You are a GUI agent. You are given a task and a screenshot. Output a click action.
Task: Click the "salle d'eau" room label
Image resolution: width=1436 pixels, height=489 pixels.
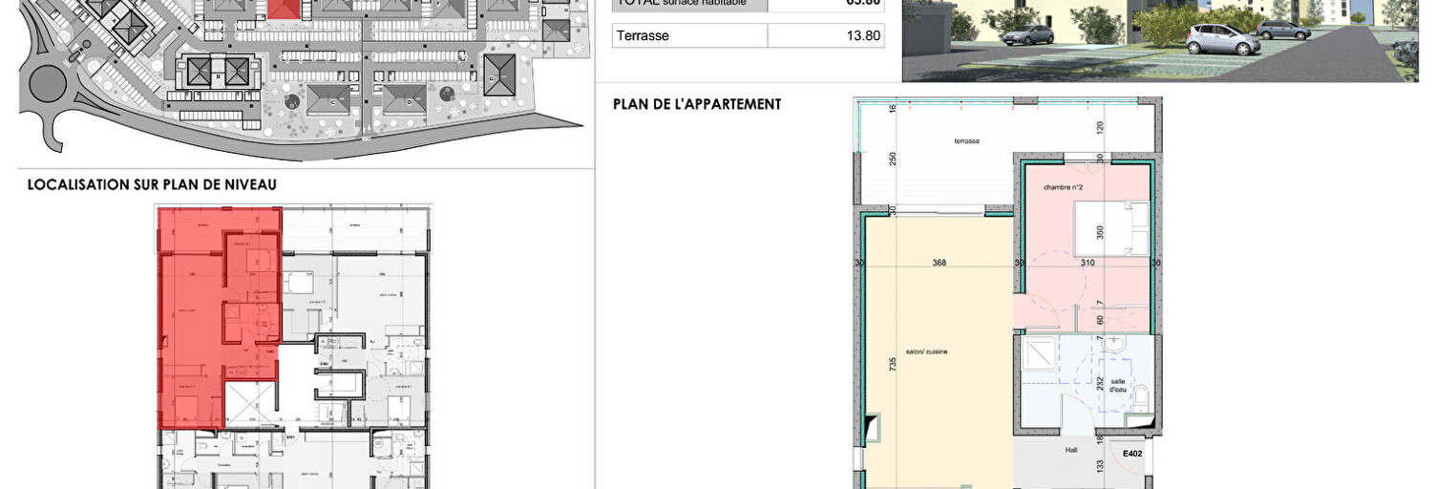(1118, 384)
